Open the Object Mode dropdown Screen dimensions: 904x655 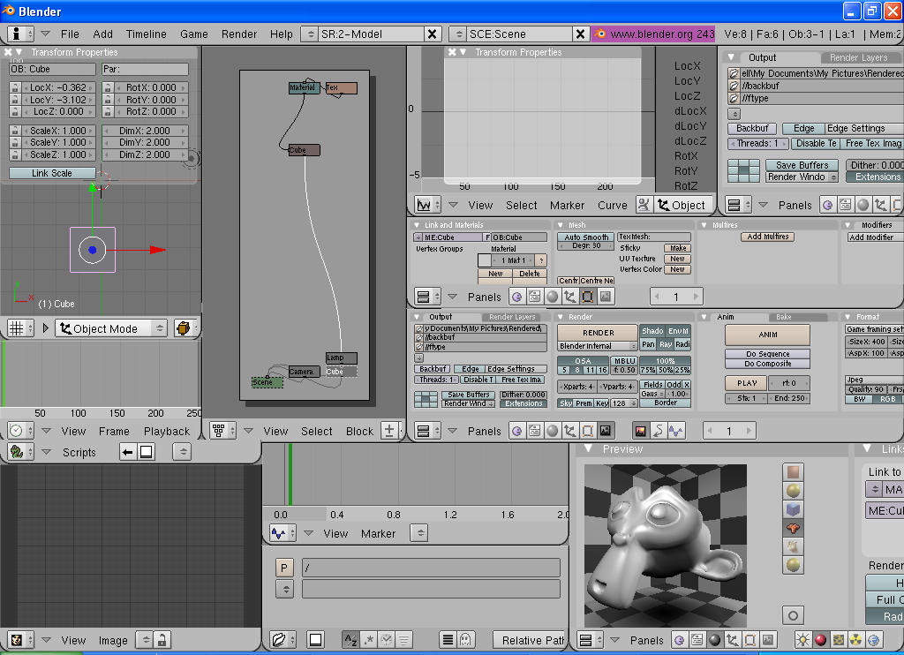[x=110, y=328]
